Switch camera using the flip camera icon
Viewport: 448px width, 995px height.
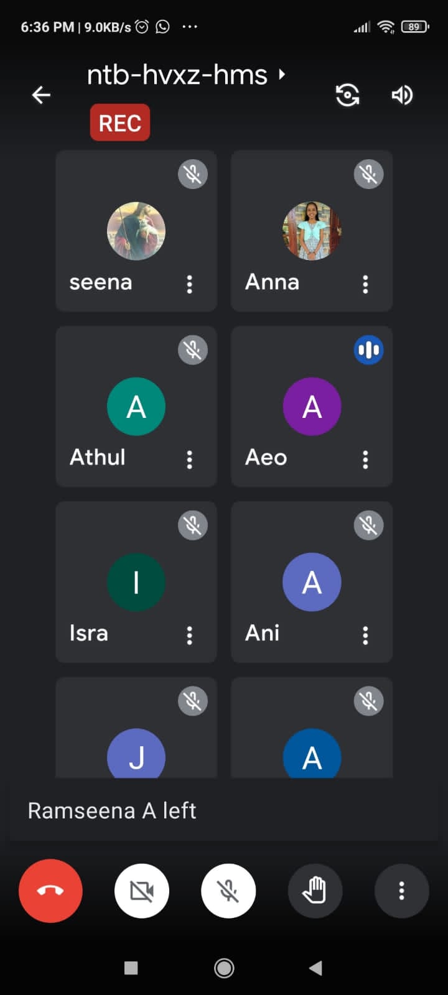(x=347, y=95)
